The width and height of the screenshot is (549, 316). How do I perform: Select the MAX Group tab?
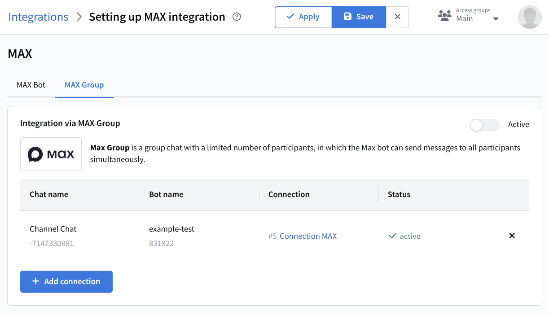(x=84, y=85)
